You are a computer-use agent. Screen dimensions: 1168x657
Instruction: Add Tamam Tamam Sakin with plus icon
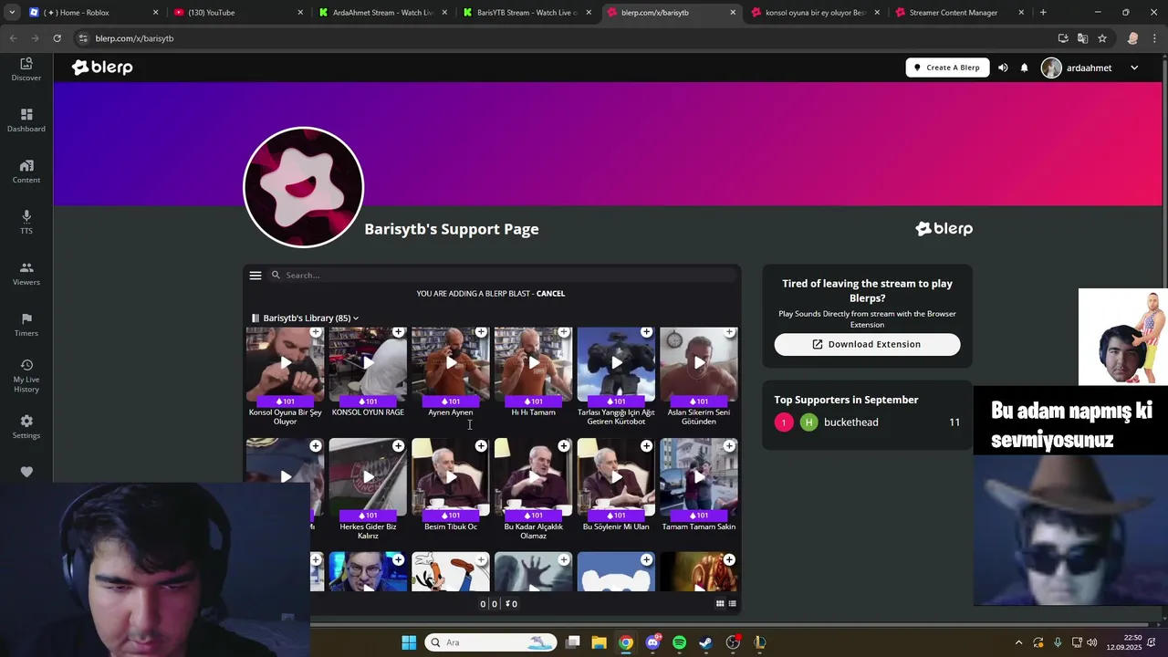729,445
